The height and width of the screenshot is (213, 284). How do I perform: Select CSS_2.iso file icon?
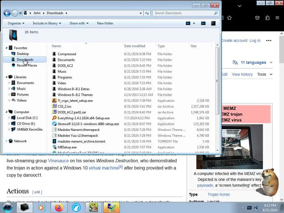pyautogui.click(x=54, y=106)
